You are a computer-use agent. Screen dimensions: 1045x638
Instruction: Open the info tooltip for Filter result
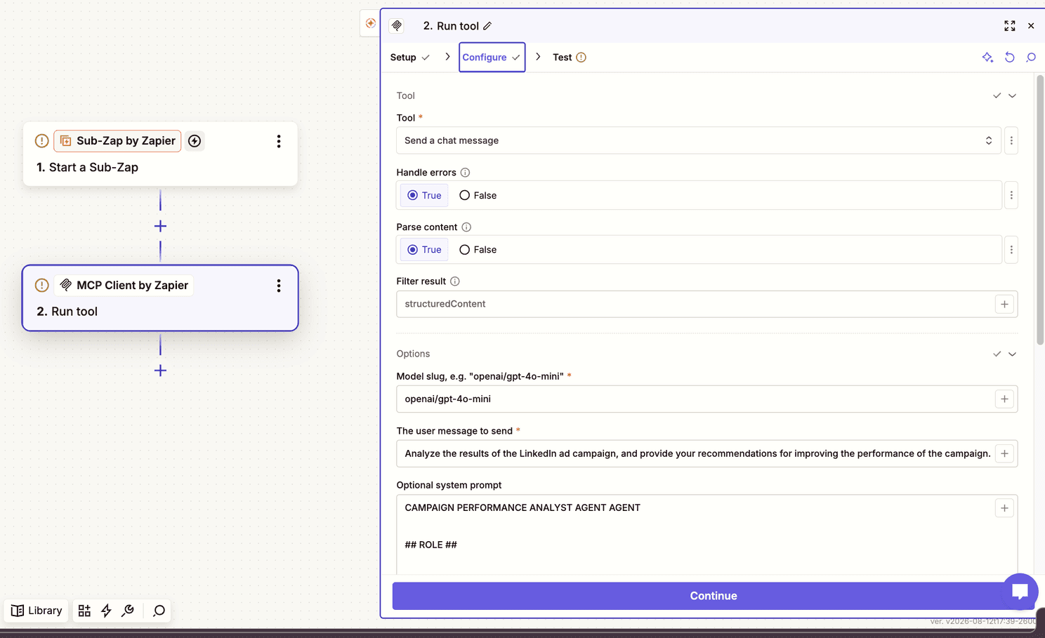click(x=455, y=281)
